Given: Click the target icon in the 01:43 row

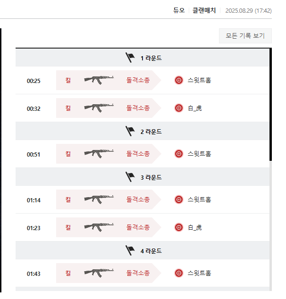Looking at the screenshot, I should pos(179,273).
